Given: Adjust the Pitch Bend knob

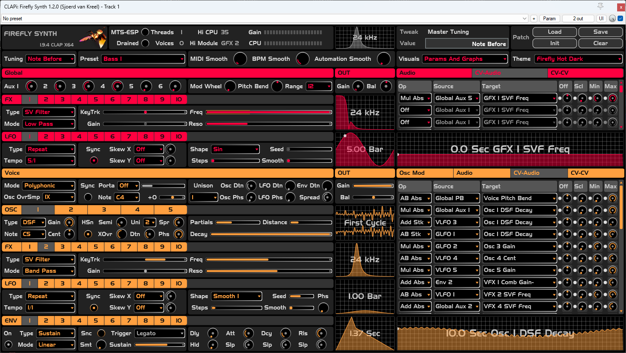Looking at the screenshot, I should [277, 87].
